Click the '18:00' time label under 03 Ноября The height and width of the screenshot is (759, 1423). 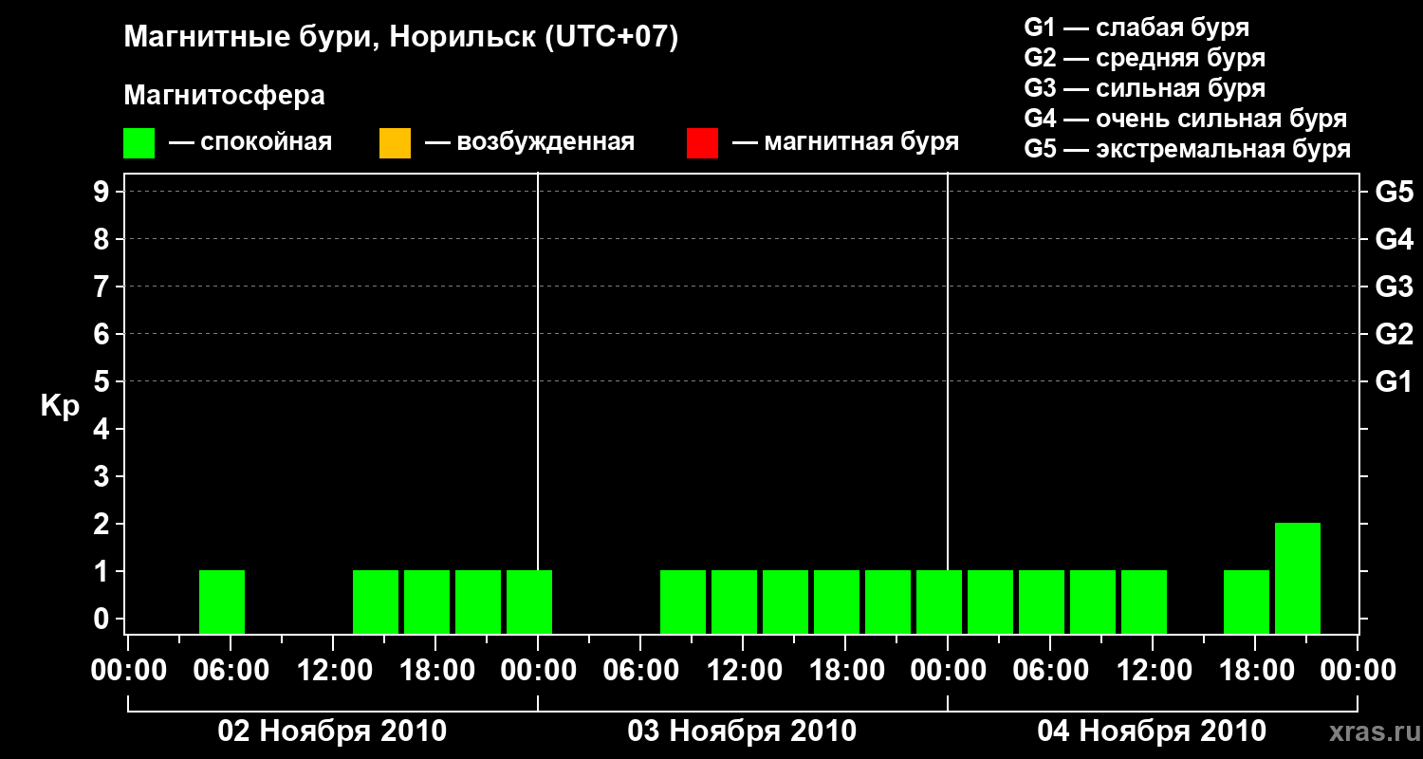[x=845, y=670]
